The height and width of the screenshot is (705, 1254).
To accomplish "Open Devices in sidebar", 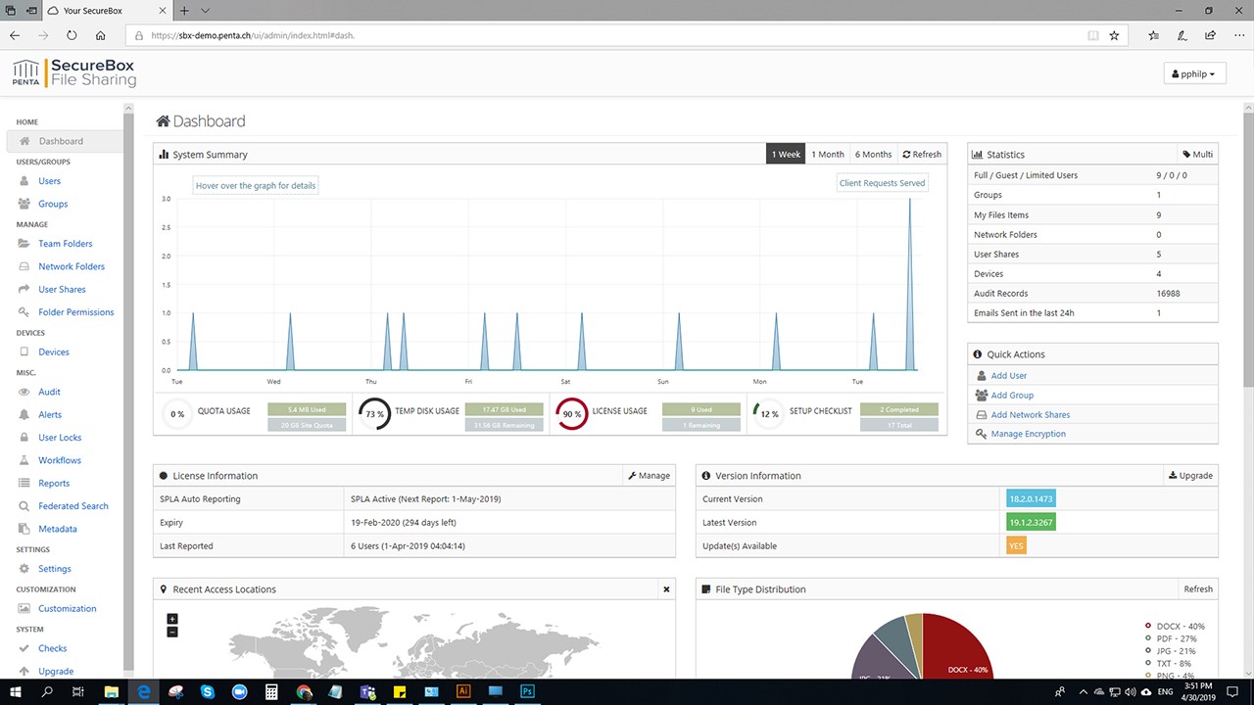I will (x=54, y=352).
